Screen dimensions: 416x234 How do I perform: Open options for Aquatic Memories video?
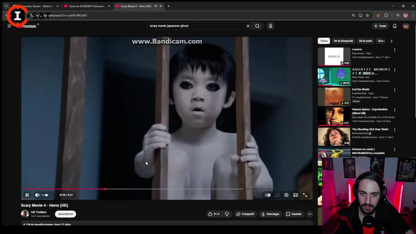click(x=395, y=70)
